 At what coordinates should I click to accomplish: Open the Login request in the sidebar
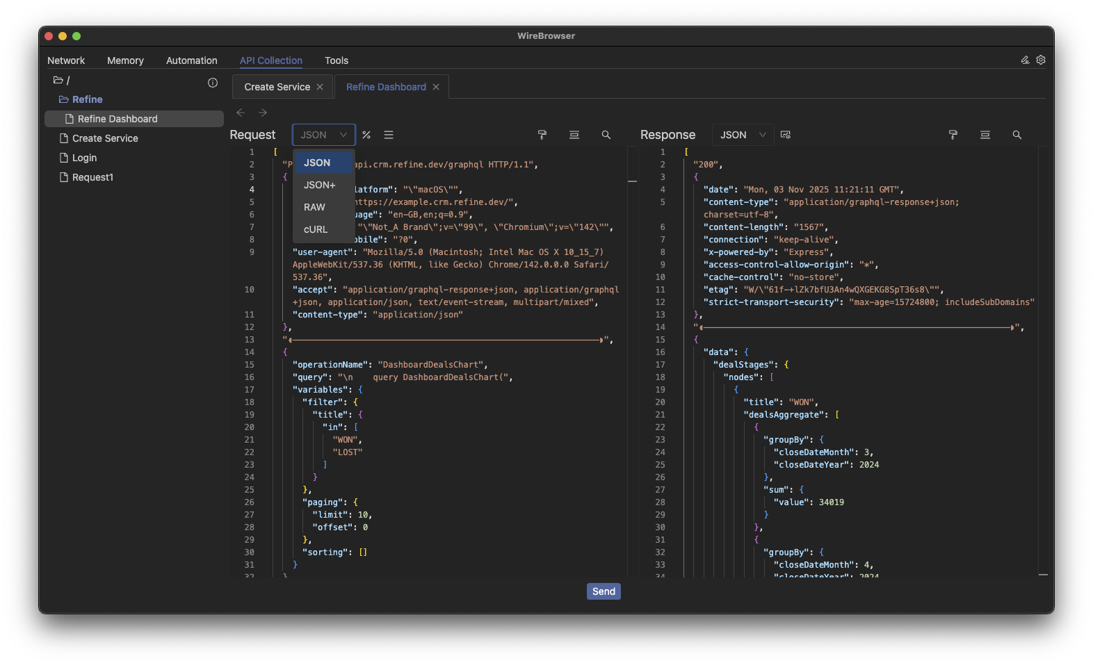click(84, 158)
